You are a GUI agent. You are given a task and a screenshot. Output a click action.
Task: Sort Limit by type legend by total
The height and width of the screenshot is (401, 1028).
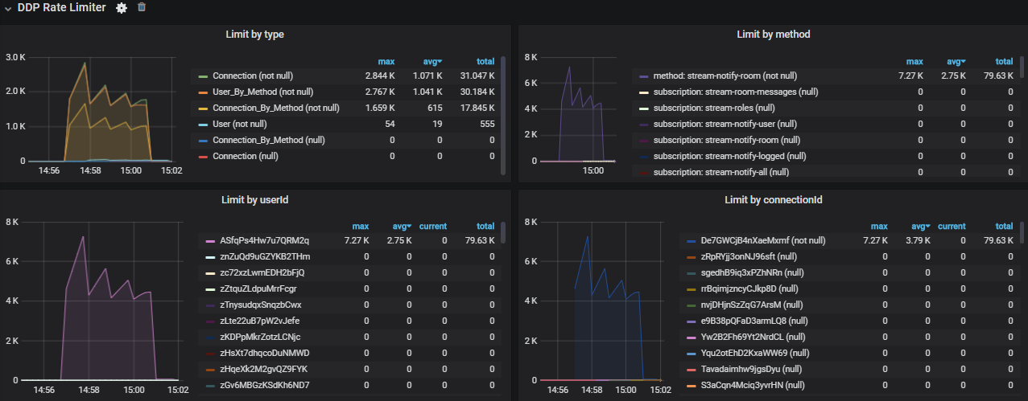pos(485,61)
